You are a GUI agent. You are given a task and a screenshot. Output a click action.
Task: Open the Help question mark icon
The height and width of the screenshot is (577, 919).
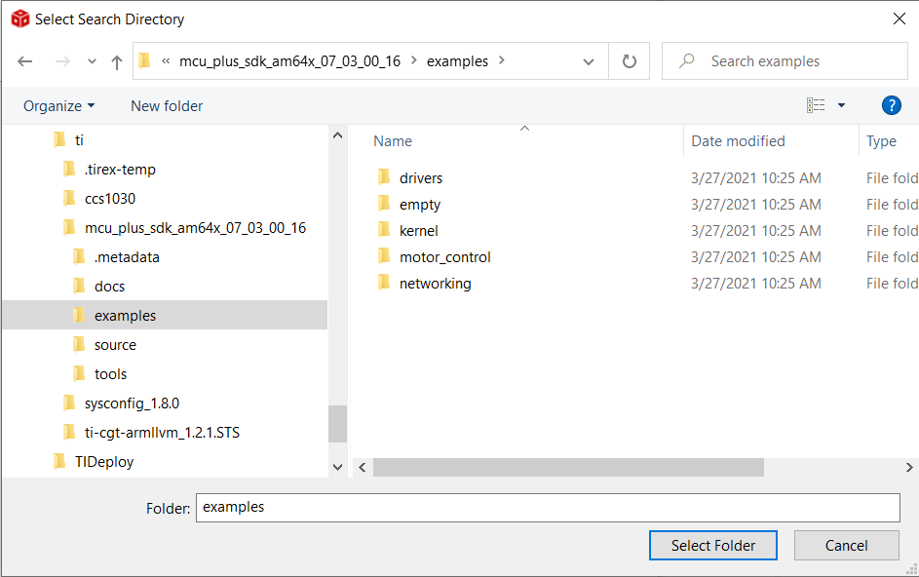[x=891, y=105]
